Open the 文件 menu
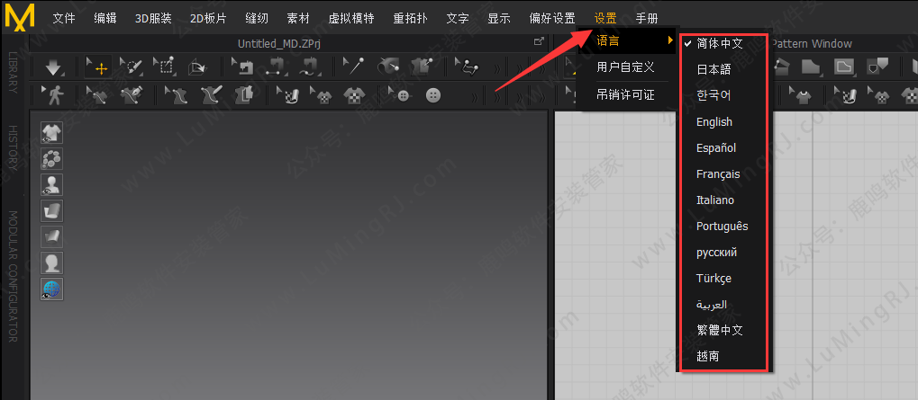 64,18
